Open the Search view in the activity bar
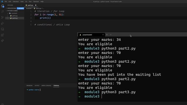 (3, 12)
